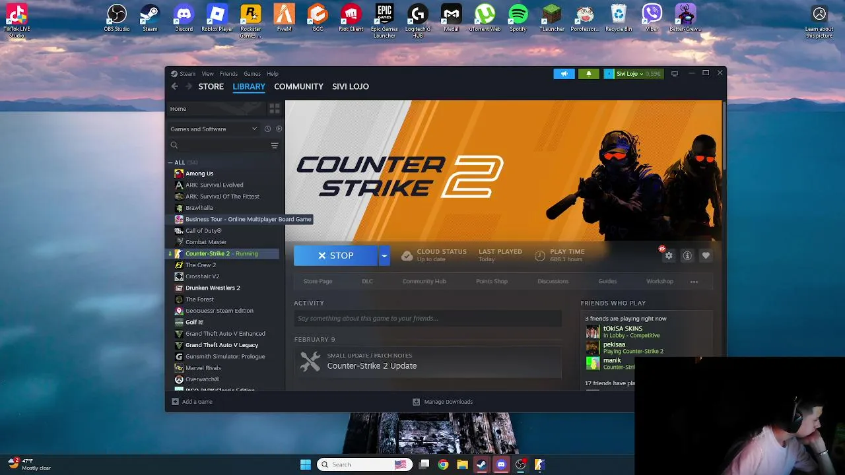Go to library Home
This screenshot has height=475, width=845.
(x=217, y=109)
